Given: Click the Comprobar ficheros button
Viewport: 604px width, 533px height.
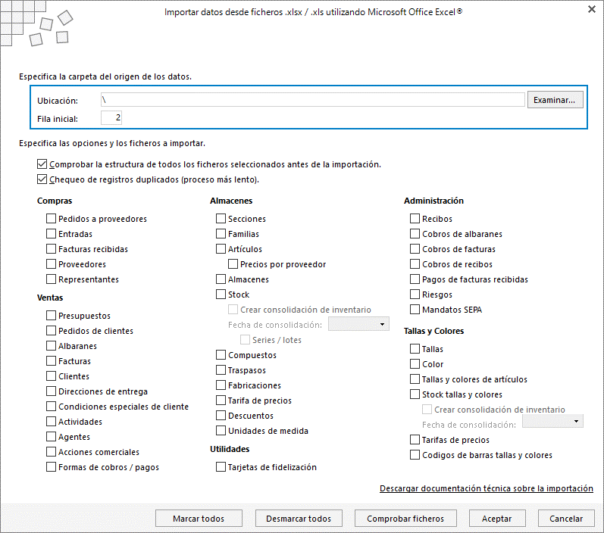Looking at the screenshot, I should [x=405, y=519].
